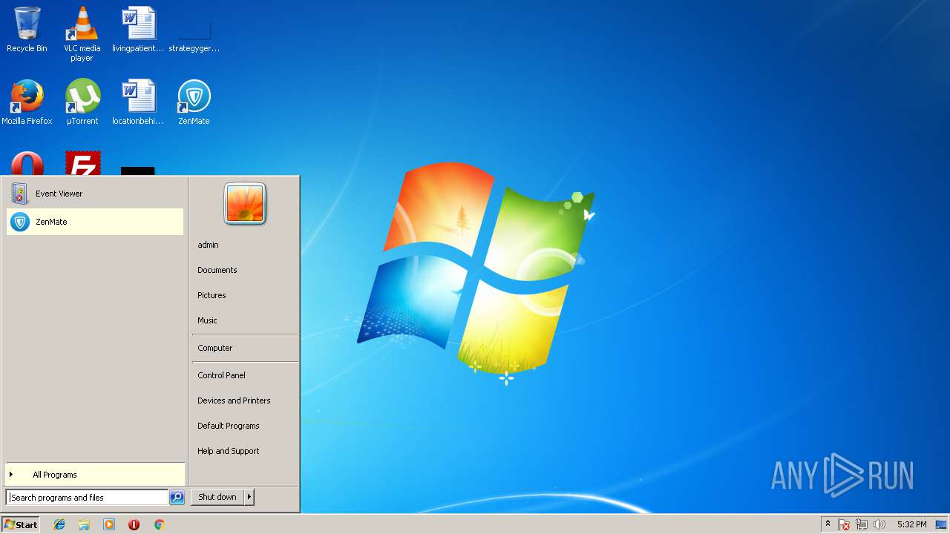This screenshot has width=950, height=534.
Task: Click the search magnifier button
Action: (177, 498)
